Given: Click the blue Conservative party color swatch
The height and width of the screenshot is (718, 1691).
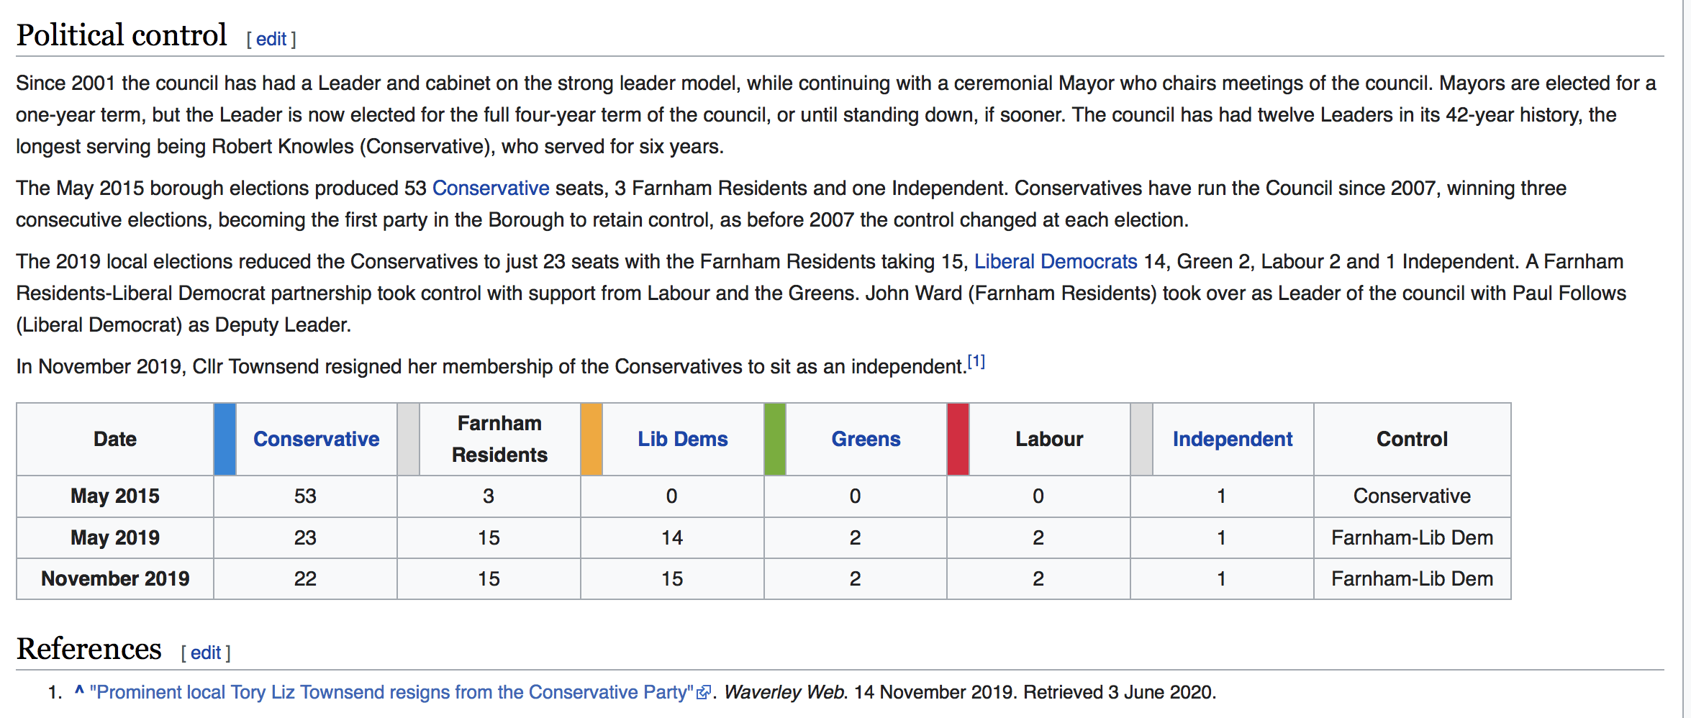Looking at the screenshot, I should (225, 439).
